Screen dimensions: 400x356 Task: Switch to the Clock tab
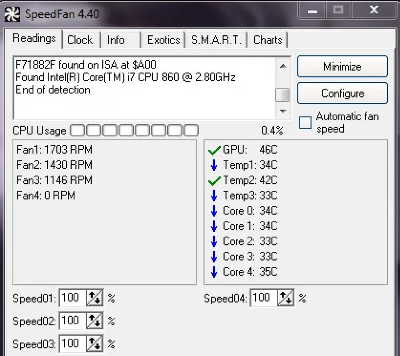(x=80, y=40)
